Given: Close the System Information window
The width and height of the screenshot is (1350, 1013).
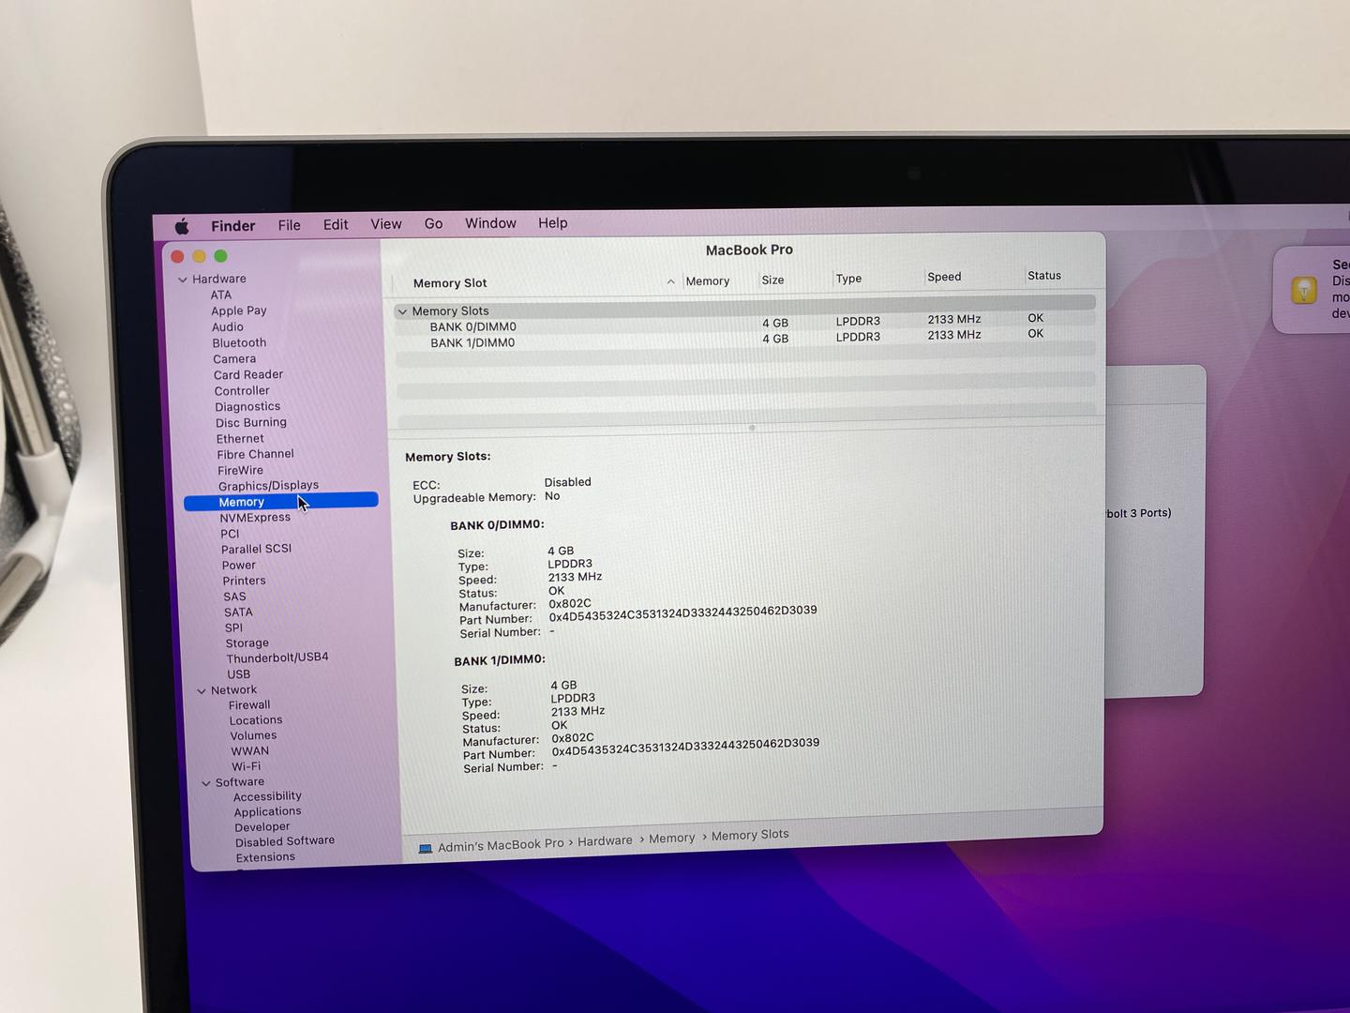Looking at the screenshot, I should [x=177, y=256].
